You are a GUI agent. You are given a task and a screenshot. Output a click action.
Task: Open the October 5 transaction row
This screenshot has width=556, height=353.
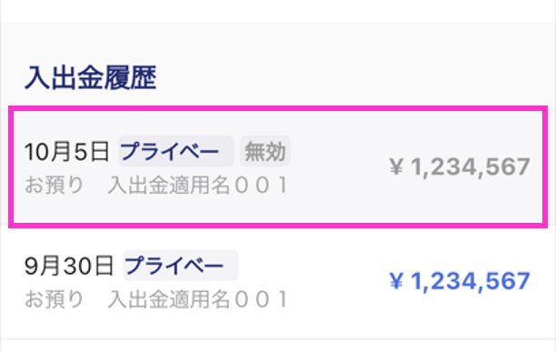click(x=278, y=166)
